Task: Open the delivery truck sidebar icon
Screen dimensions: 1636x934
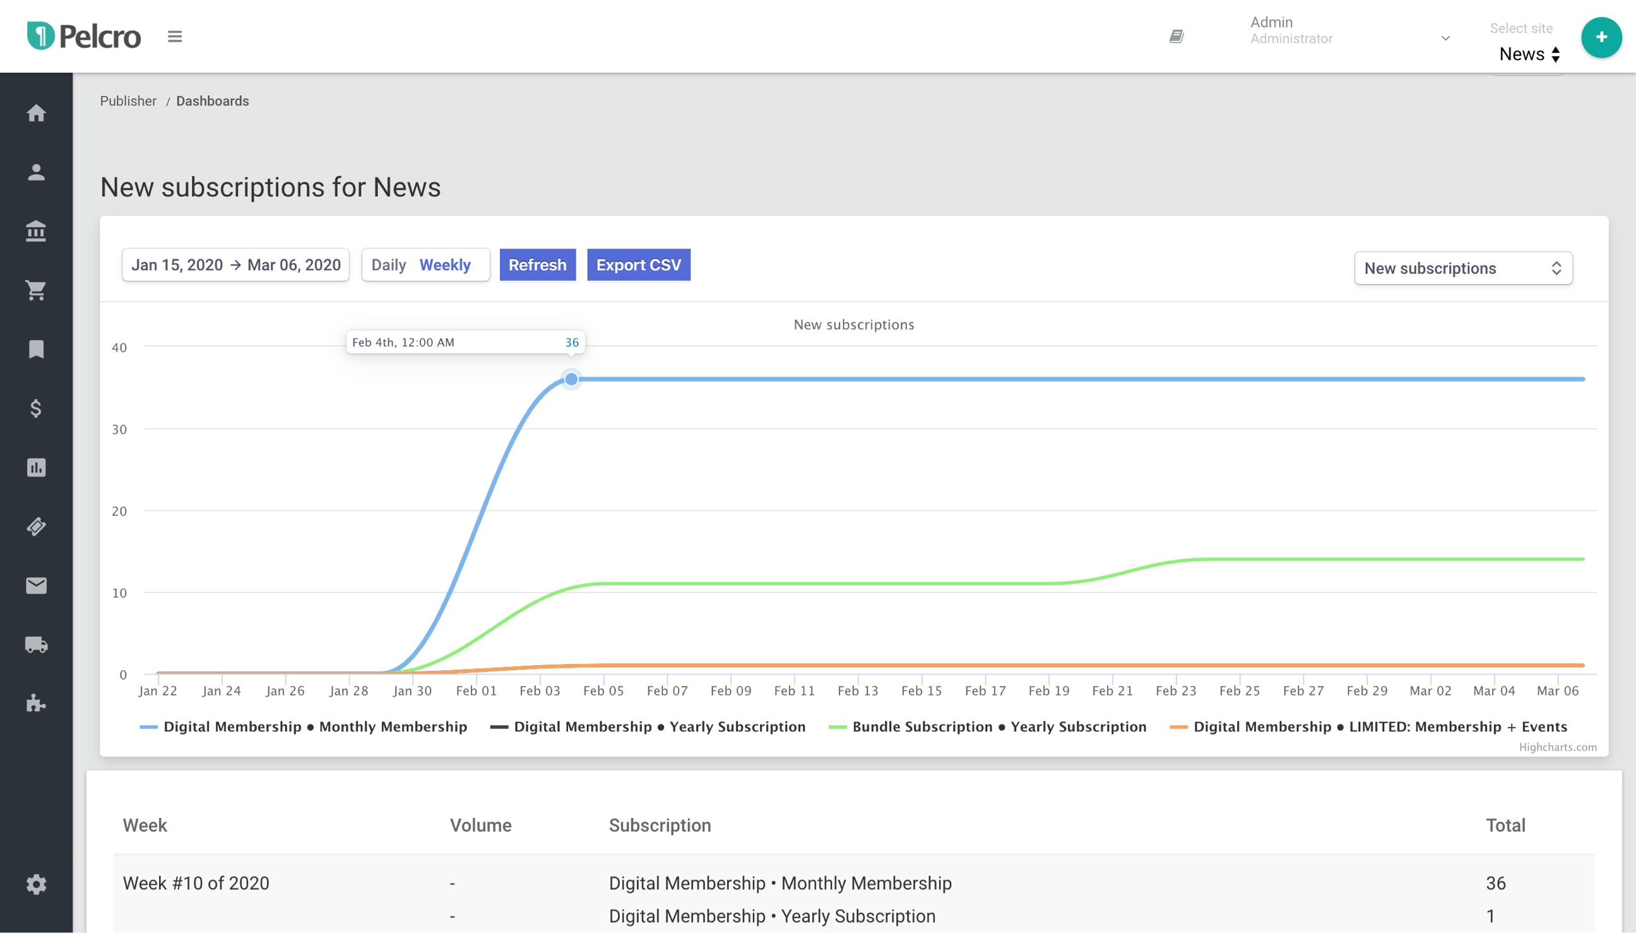Action: [x=36, y=644]
